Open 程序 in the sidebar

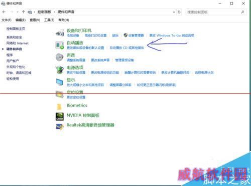coord(10,55)
